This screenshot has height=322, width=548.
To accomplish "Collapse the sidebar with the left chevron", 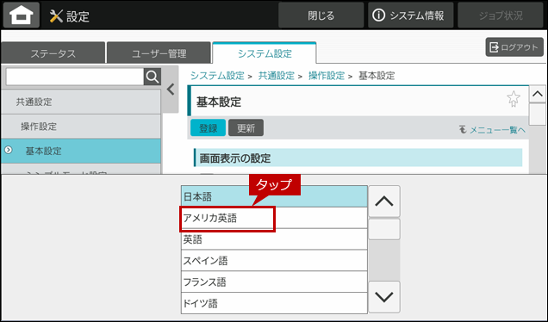I will pyautogui.click(x=171, y=90).
